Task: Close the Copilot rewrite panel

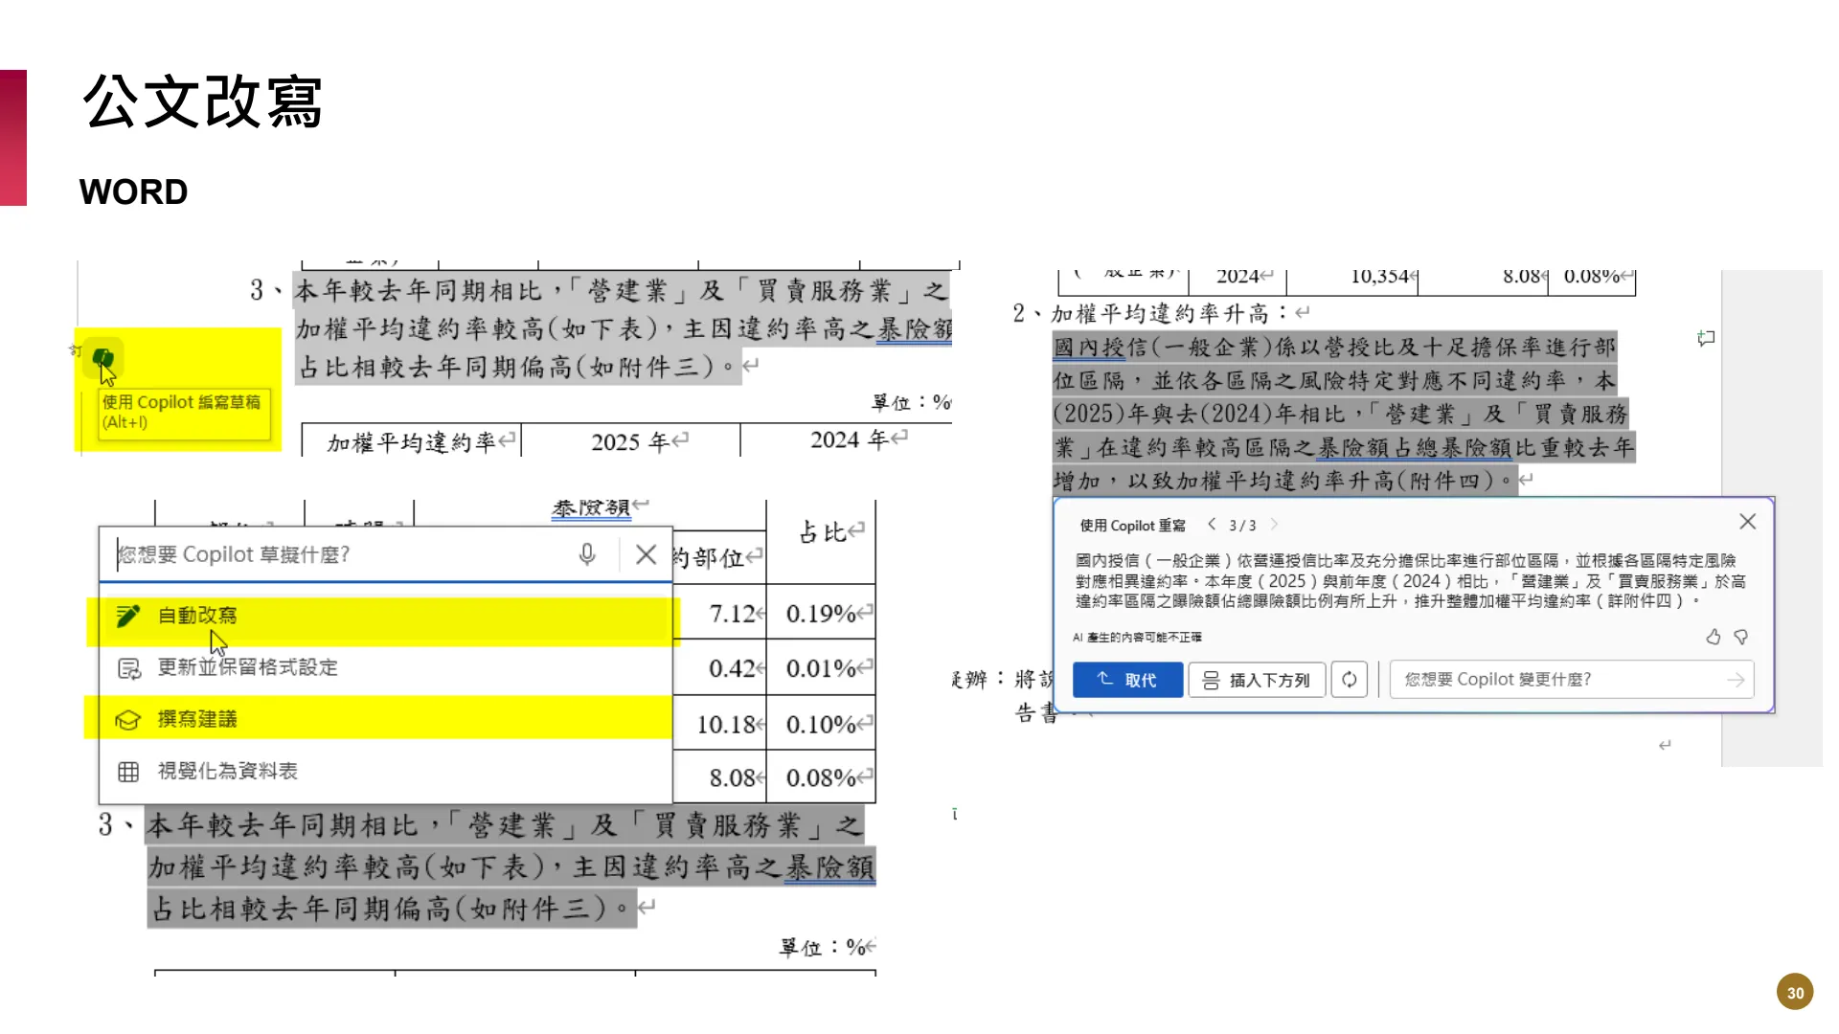Action: pos(1747,521)
